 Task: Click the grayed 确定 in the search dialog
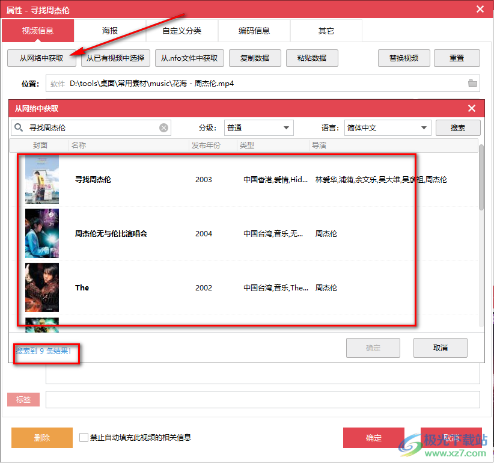[373, 348]
